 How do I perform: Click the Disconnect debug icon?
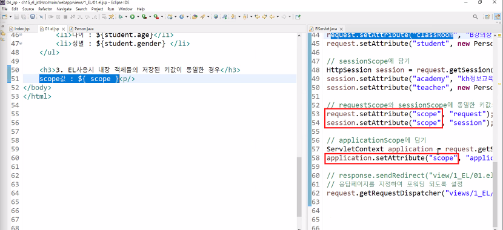(x=73, y=17)
